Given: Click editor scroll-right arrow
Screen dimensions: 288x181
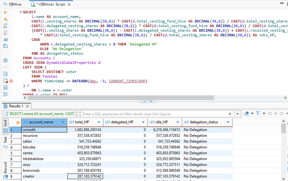Looking at the screenshot, I should [285, 98].
